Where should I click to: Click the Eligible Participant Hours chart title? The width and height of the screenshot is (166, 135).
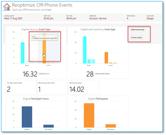[36, 99]
